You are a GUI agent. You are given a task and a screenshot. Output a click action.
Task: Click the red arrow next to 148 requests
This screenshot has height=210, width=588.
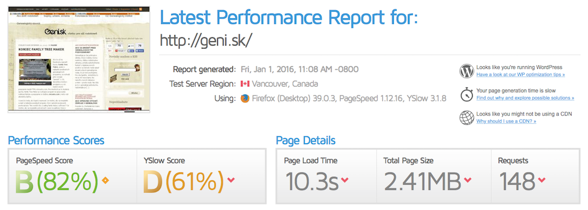541,180
